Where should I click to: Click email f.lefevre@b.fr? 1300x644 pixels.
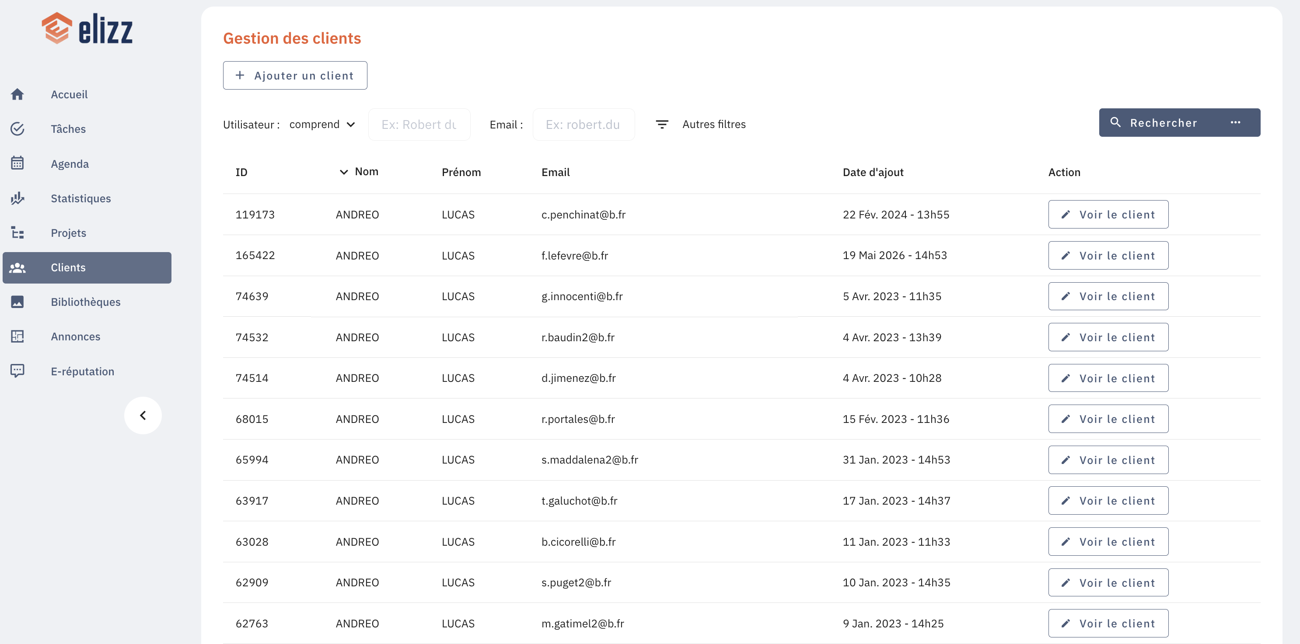[x=575, y=256]
